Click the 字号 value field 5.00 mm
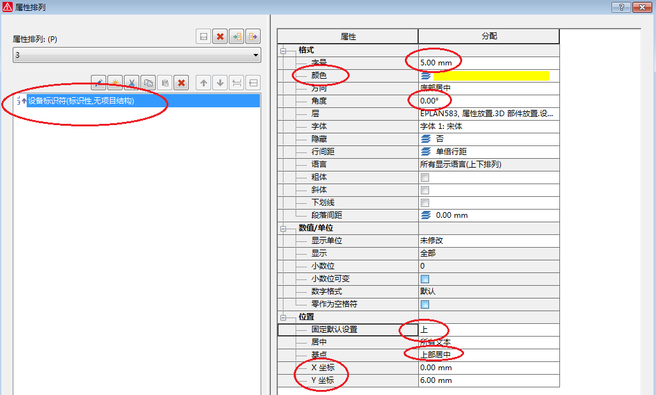Viewport: 656px width, 395px height. point(488,63)
